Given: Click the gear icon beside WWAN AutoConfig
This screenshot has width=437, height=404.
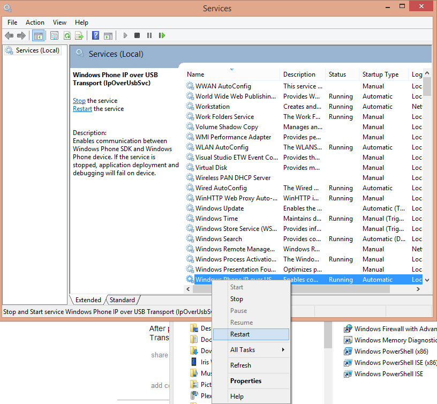Looking at the screenshot, I should coord(190,86).
